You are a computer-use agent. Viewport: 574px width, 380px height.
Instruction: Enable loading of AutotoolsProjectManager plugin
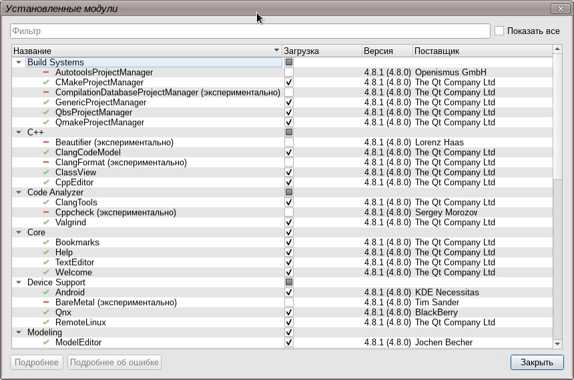click(x=289, y=73)
